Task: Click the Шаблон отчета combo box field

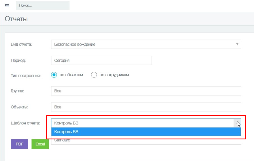Action: (142, 123)
